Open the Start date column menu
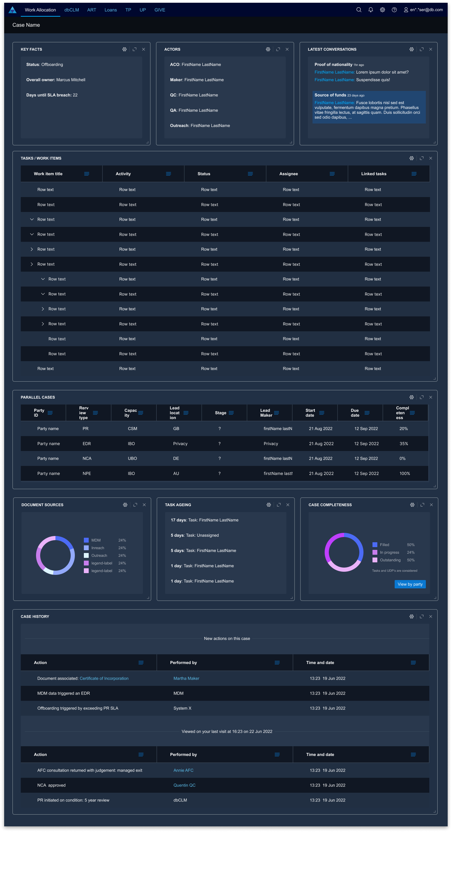The width and height of the screenshot is (474, 885). [x=322, y=413]
